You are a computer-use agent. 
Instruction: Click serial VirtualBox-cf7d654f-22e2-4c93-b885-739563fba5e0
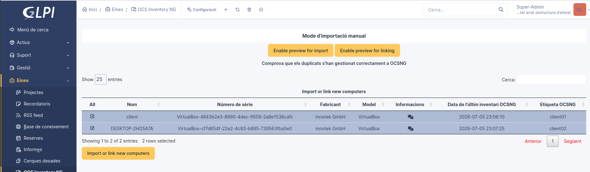[235, 129]
